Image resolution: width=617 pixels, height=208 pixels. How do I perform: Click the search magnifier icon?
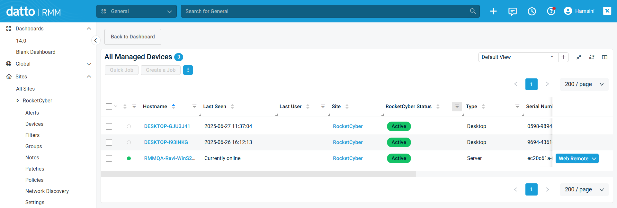coord(473,11)
